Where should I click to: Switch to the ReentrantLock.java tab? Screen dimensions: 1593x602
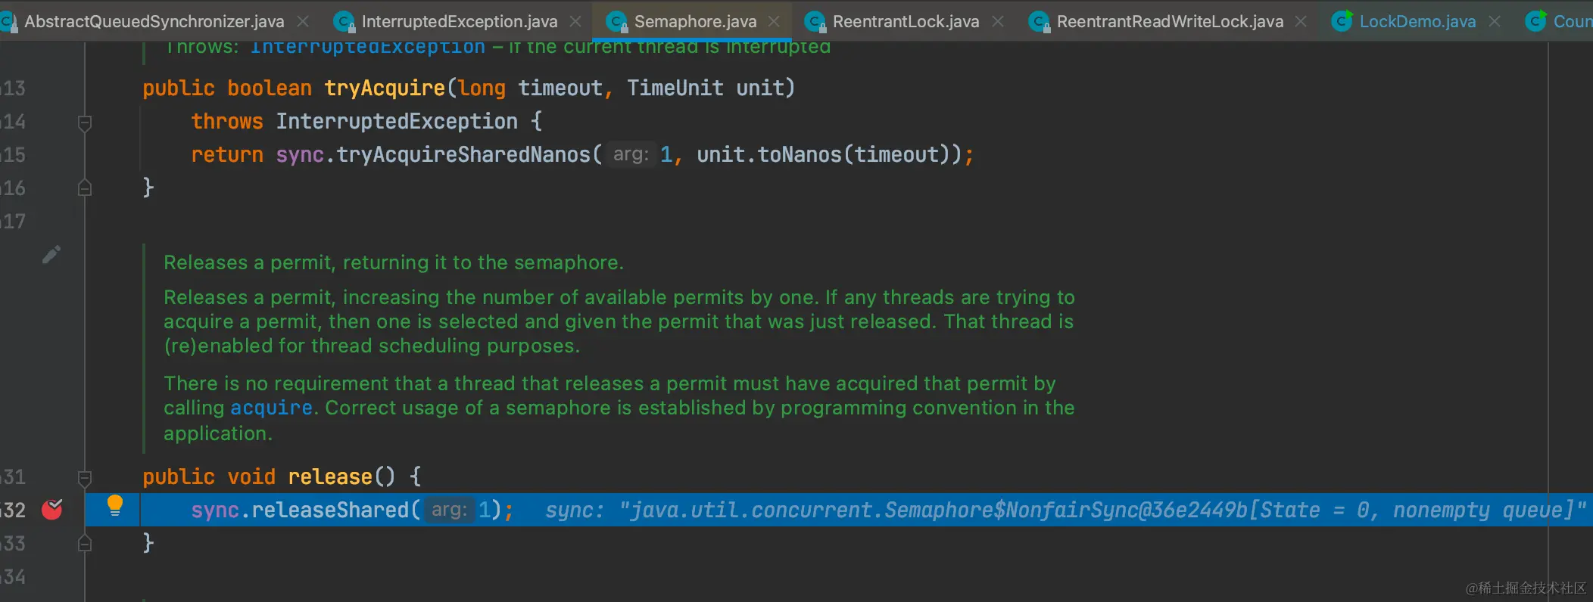point(906,21)
